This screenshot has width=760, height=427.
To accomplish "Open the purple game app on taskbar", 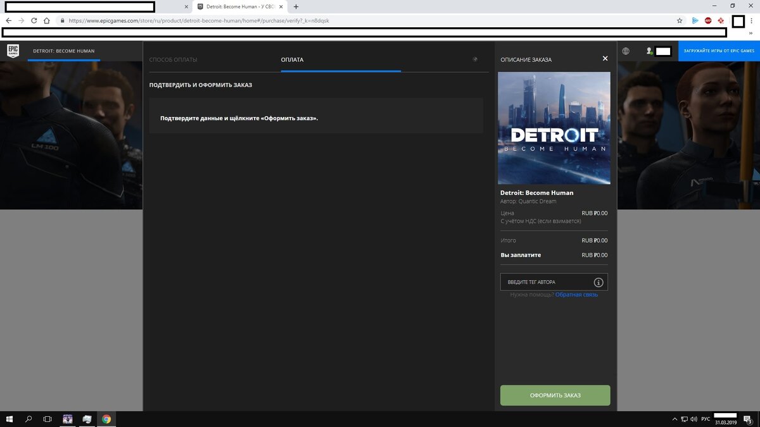I will pyautogui.click(x=68, y=419).
